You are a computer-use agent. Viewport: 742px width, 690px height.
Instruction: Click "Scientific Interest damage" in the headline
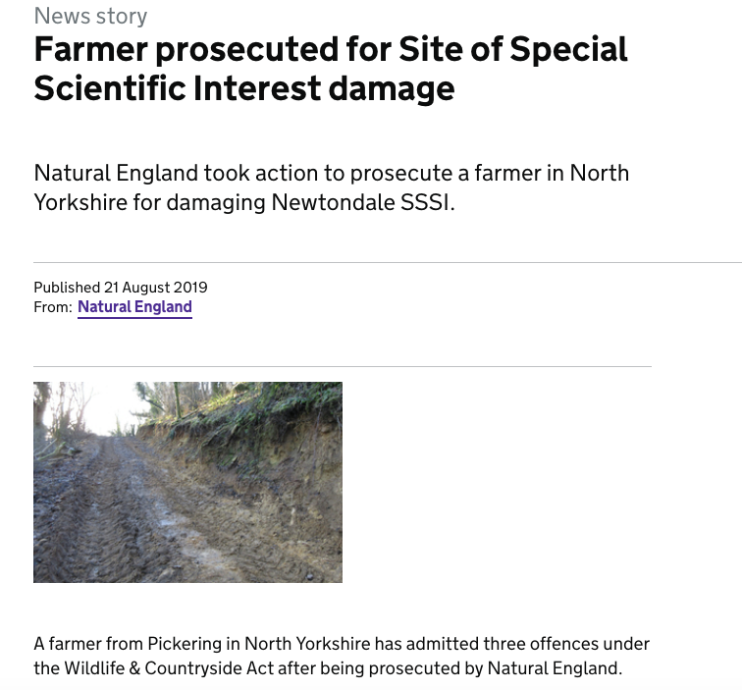pos(243,88)
